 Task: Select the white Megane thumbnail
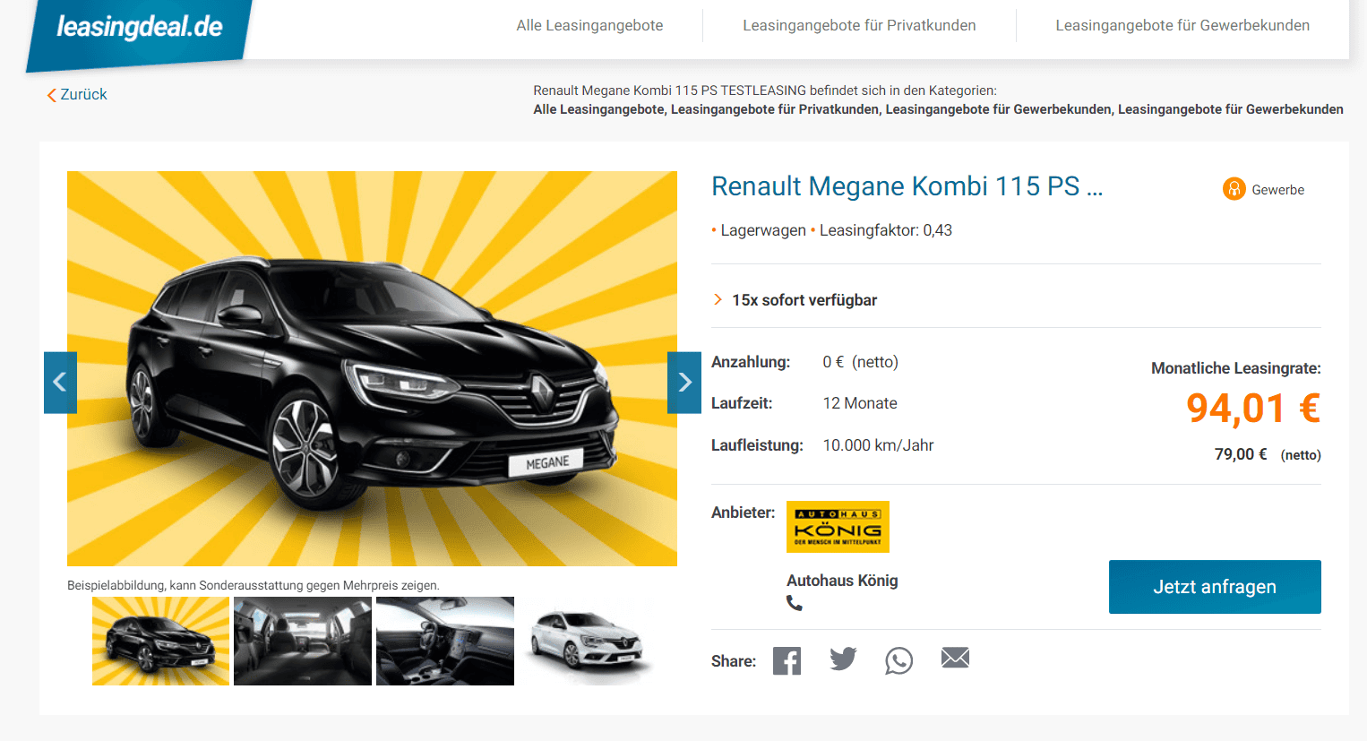pos(587,642)
